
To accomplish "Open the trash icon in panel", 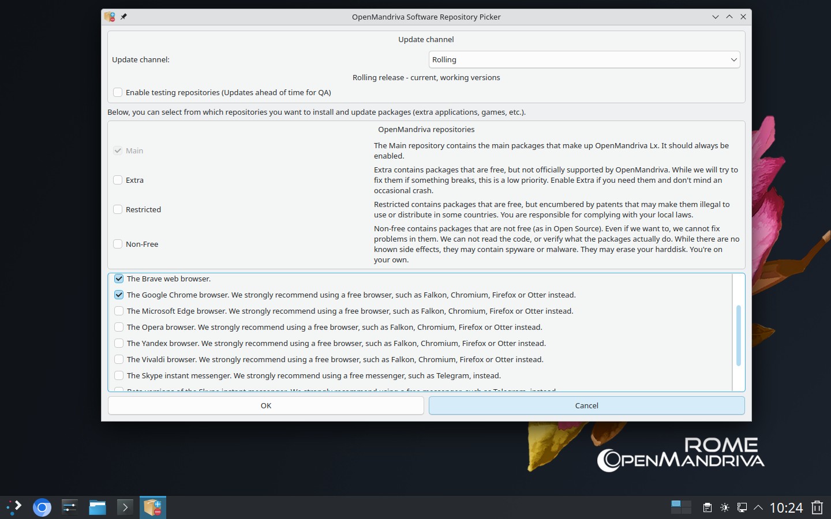I will click(817, 507).
